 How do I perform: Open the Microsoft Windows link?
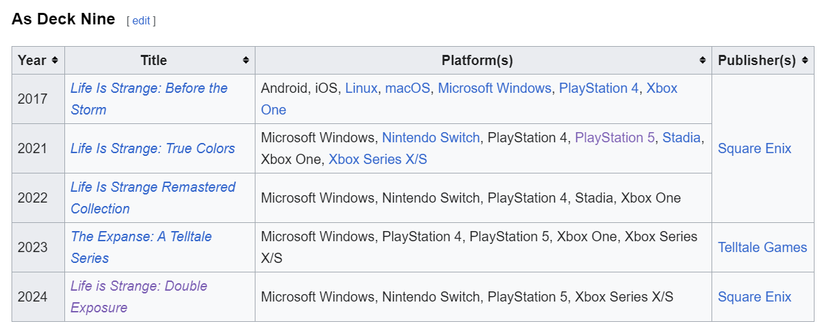pyautogui.click(x=494, y=88)
